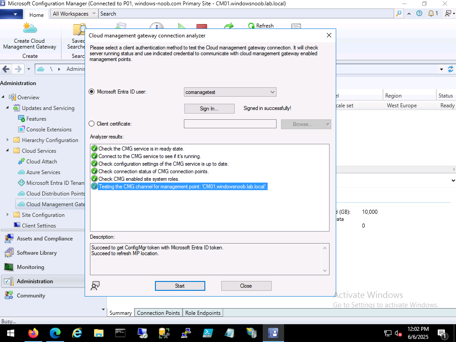
Task: Click the list view horizontal scroll right arrow
Action: coord(454,169)
